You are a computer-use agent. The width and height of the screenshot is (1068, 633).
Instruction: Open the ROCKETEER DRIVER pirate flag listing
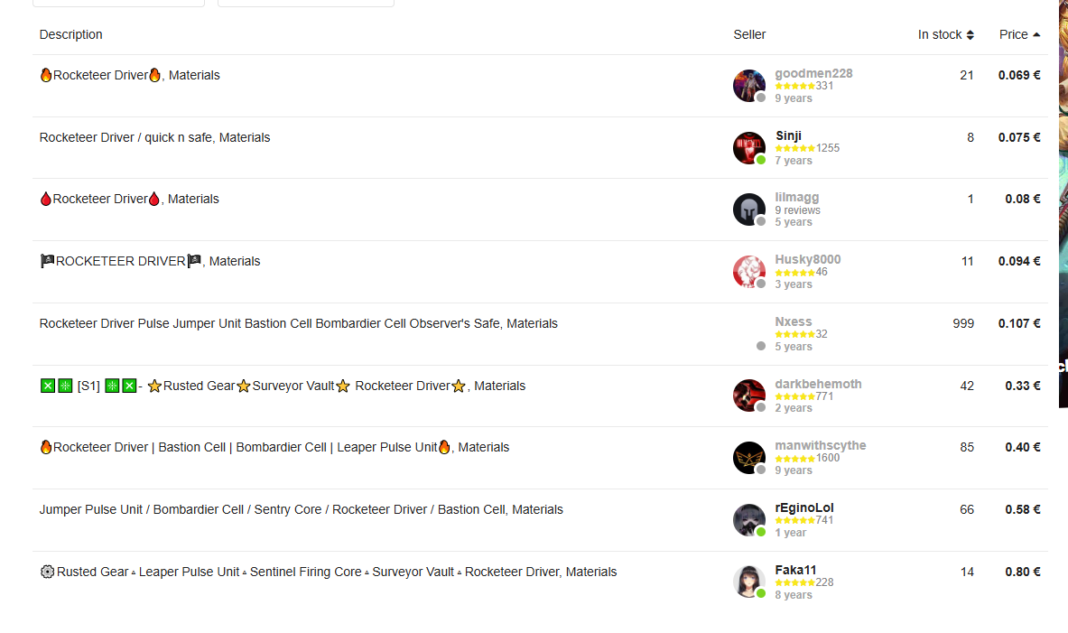[150, 262]
